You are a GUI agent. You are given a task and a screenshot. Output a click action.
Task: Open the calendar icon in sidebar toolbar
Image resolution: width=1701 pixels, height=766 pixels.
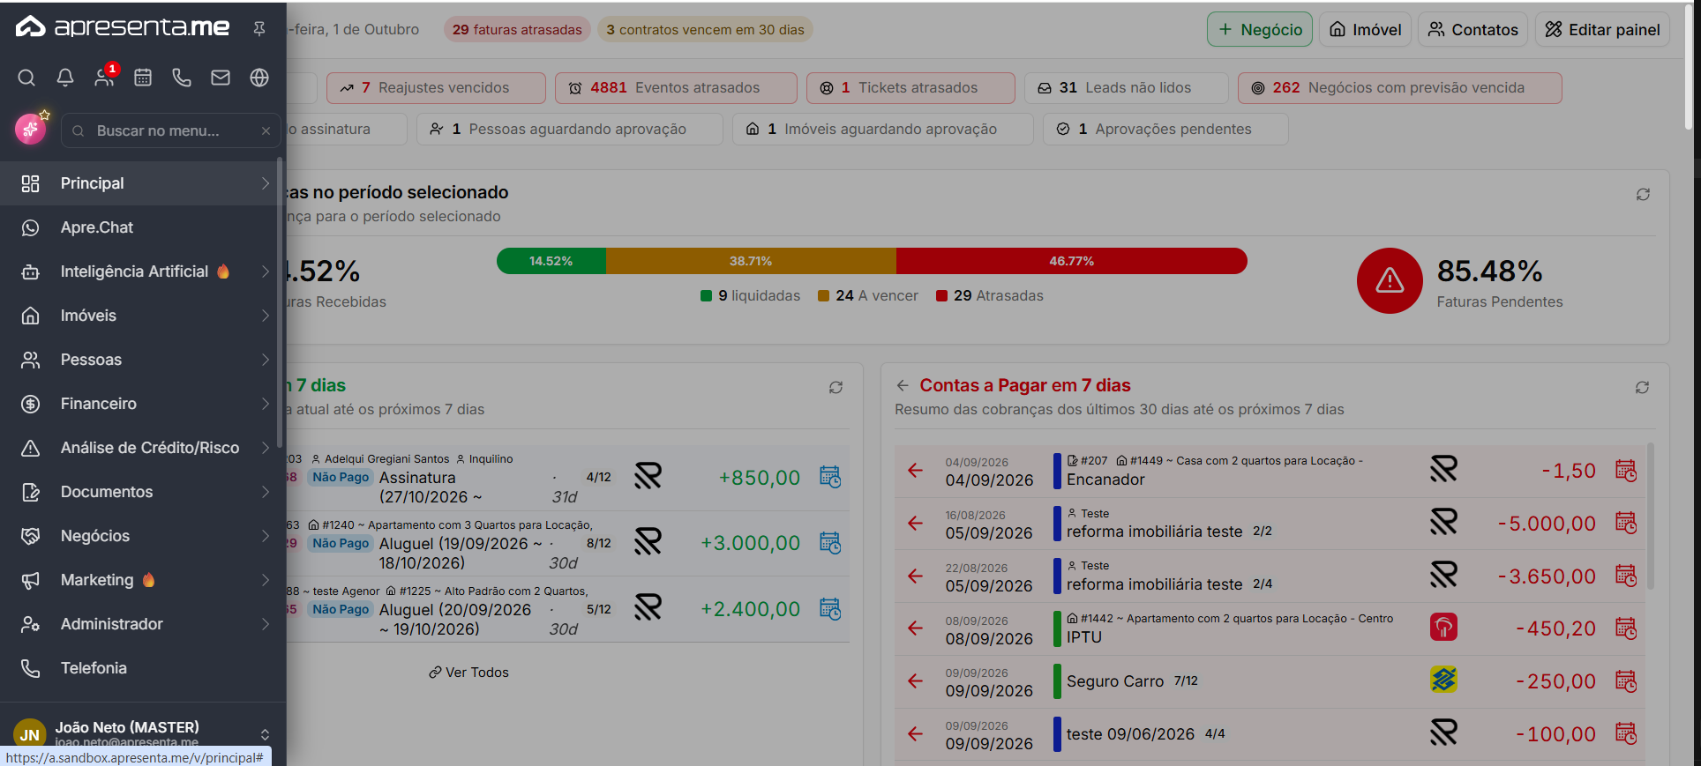pos(143,78)
